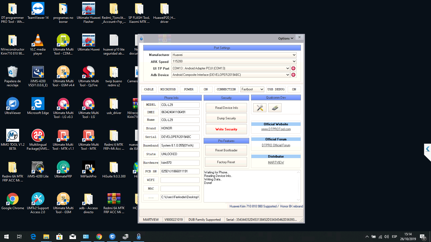Click the MODEL value field COL-L29

pos(180,105)
